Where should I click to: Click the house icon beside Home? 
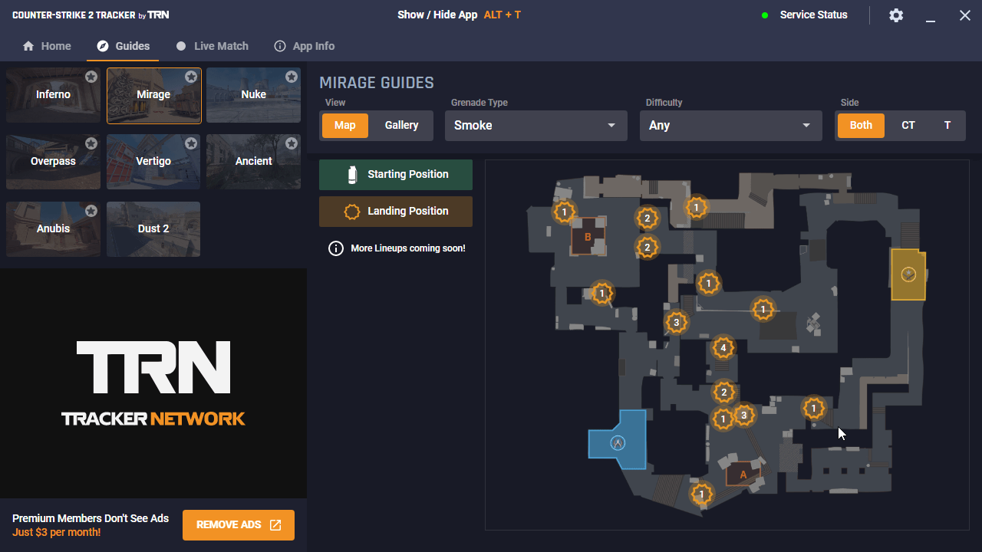coord(28,46)
